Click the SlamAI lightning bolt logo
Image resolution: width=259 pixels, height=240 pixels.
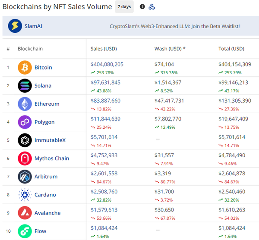(x=15, y=26)
